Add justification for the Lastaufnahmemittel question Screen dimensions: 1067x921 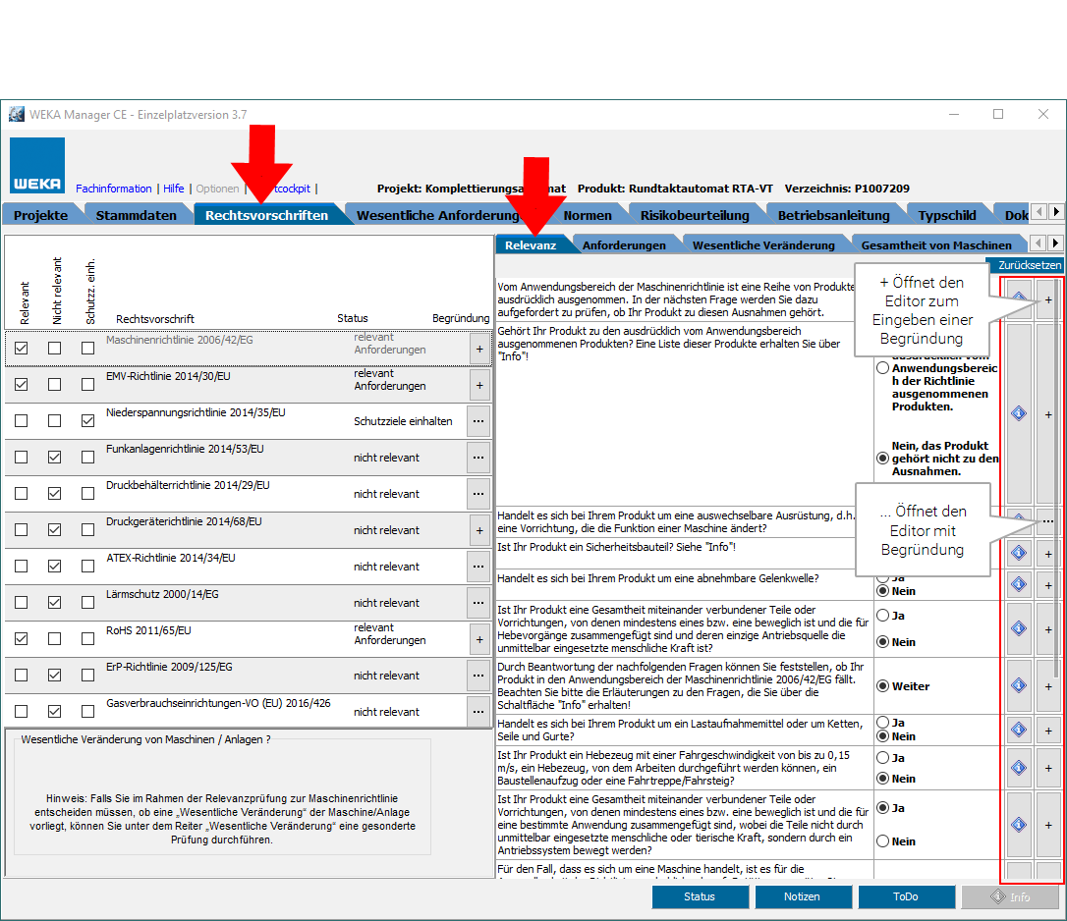pos(1048,730)
